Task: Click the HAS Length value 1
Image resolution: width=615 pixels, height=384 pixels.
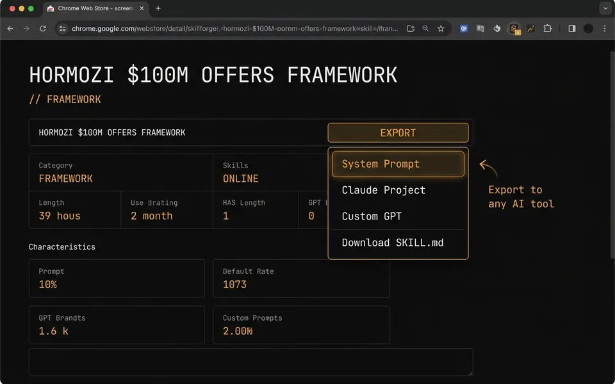Action: [225, 216]
